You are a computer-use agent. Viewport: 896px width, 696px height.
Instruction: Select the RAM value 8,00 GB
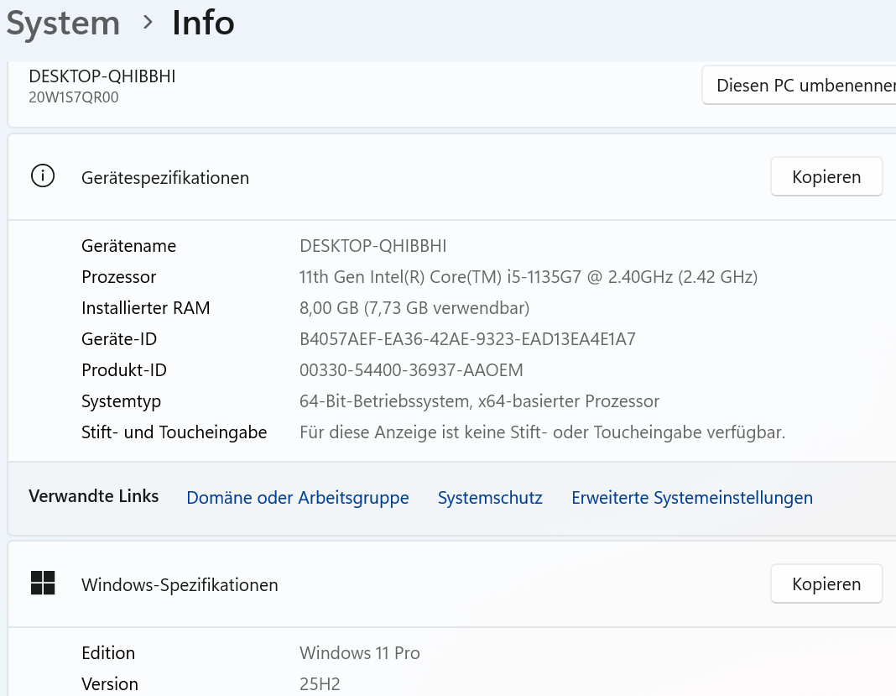point(414,307)
